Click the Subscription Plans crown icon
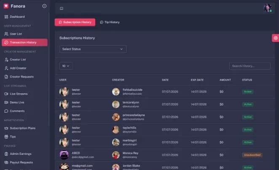Screen dimensions: 279x170 point(6,128)
